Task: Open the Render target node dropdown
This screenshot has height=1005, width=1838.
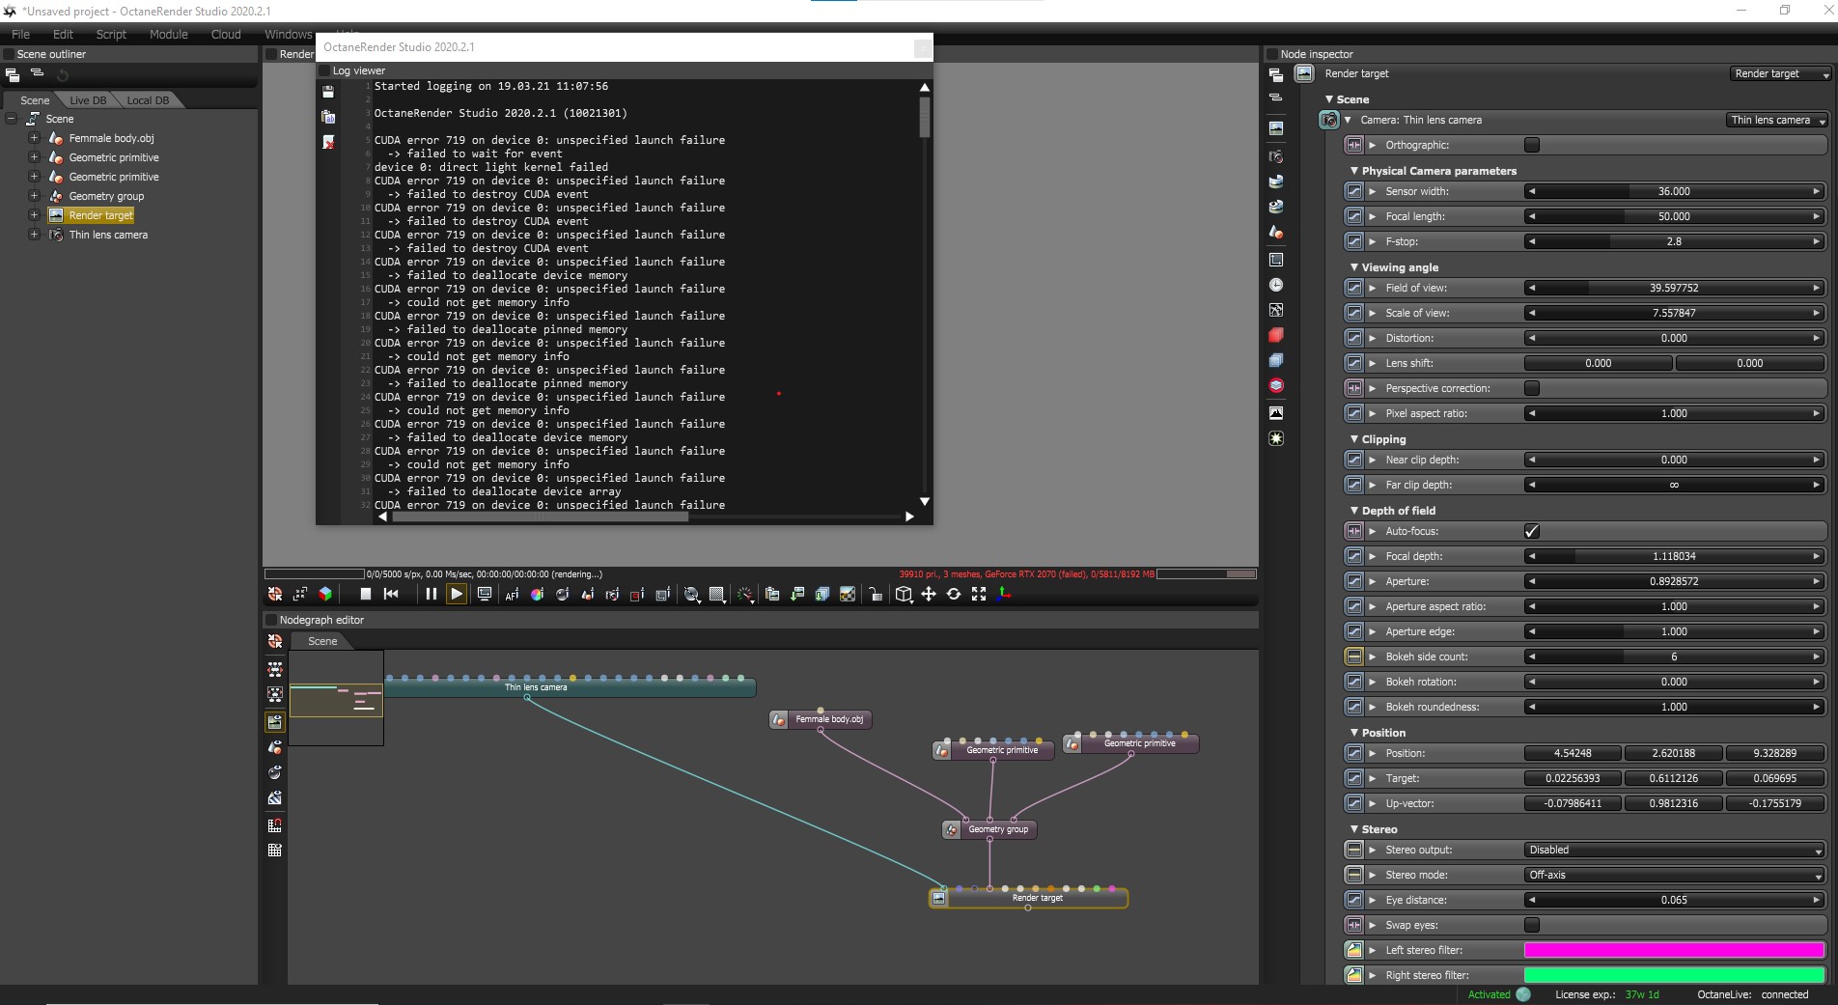Action: pos(1780,73)
